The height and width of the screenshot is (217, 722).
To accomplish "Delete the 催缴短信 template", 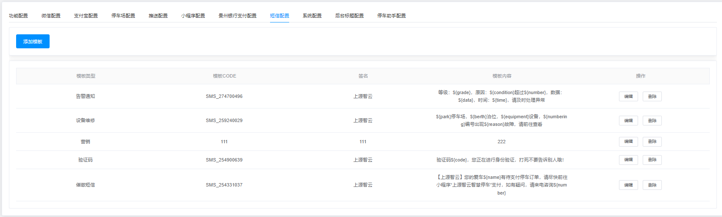I will click(652, 185).
